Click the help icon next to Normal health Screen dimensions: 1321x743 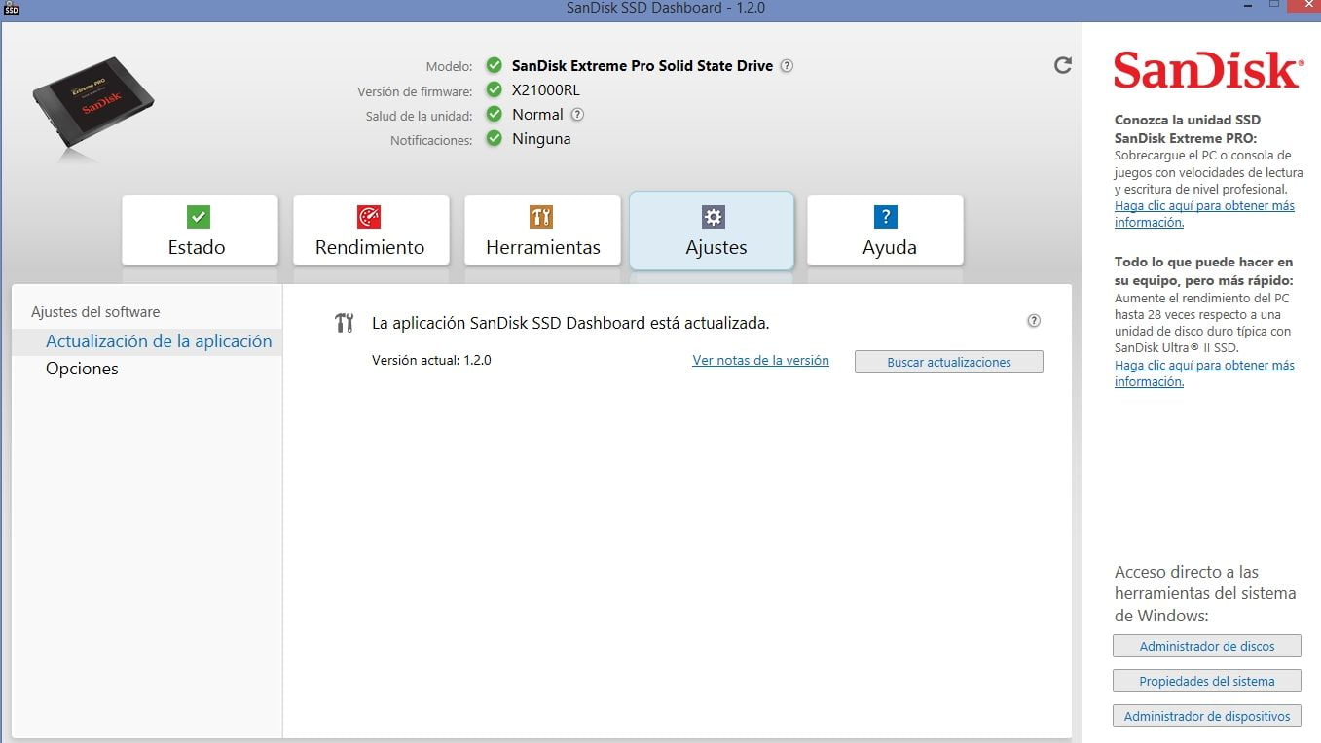tap(577, 114)
